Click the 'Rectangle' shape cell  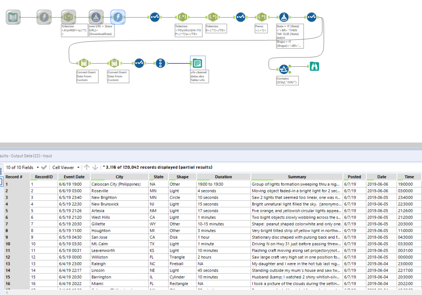click(183, 284)
